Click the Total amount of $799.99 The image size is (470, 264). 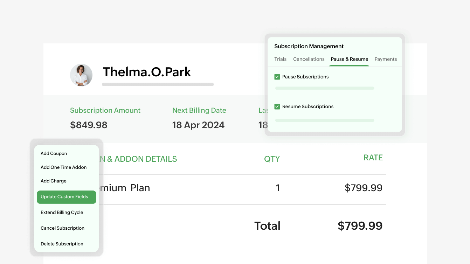pyautogui.click(x=360, y=225)
